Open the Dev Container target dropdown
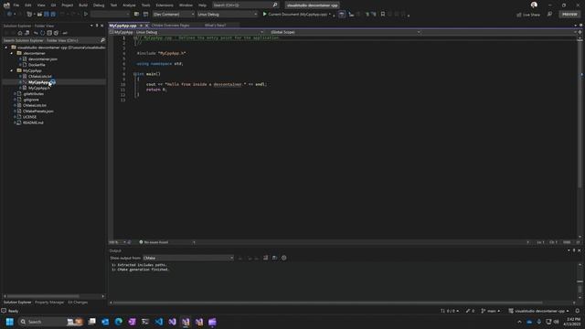This screenshot has height=329, width=585. click(174, 15)
